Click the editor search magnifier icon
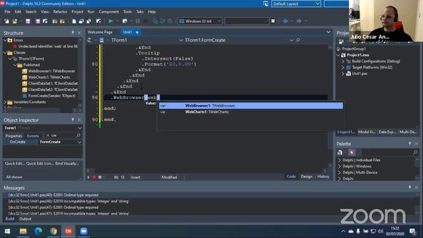Image resolution: width=423 pixels, height=238 pixels. pyautogui.click(x=298, y=40)
